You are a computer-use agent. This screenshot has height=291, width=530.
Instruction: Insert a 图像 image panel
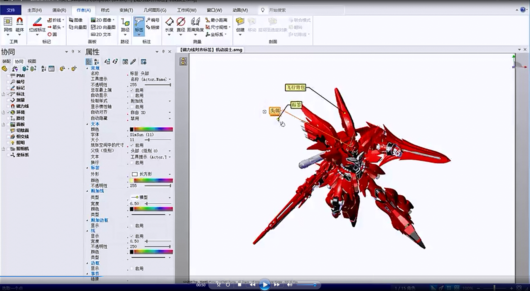pos(76,20)
